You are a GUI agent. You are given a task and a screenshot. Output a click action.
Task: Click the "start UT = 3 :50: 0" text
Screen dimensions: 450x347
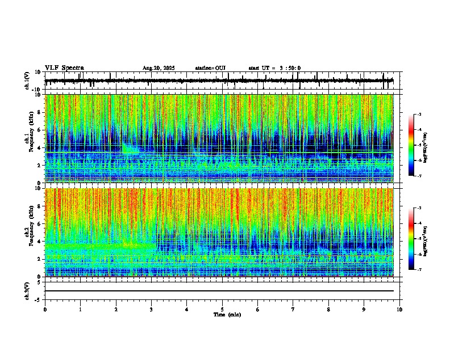(274, 68)
